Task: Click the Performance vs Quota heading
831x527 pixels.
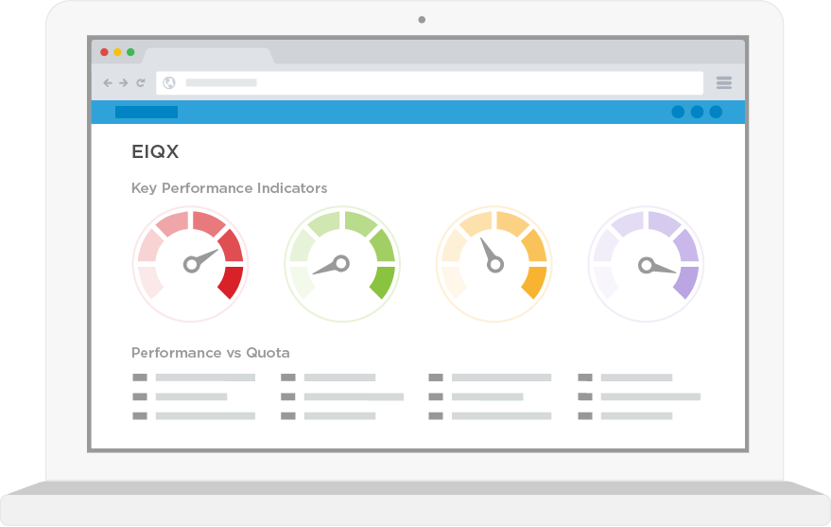Action: click(x=211, y=353)
